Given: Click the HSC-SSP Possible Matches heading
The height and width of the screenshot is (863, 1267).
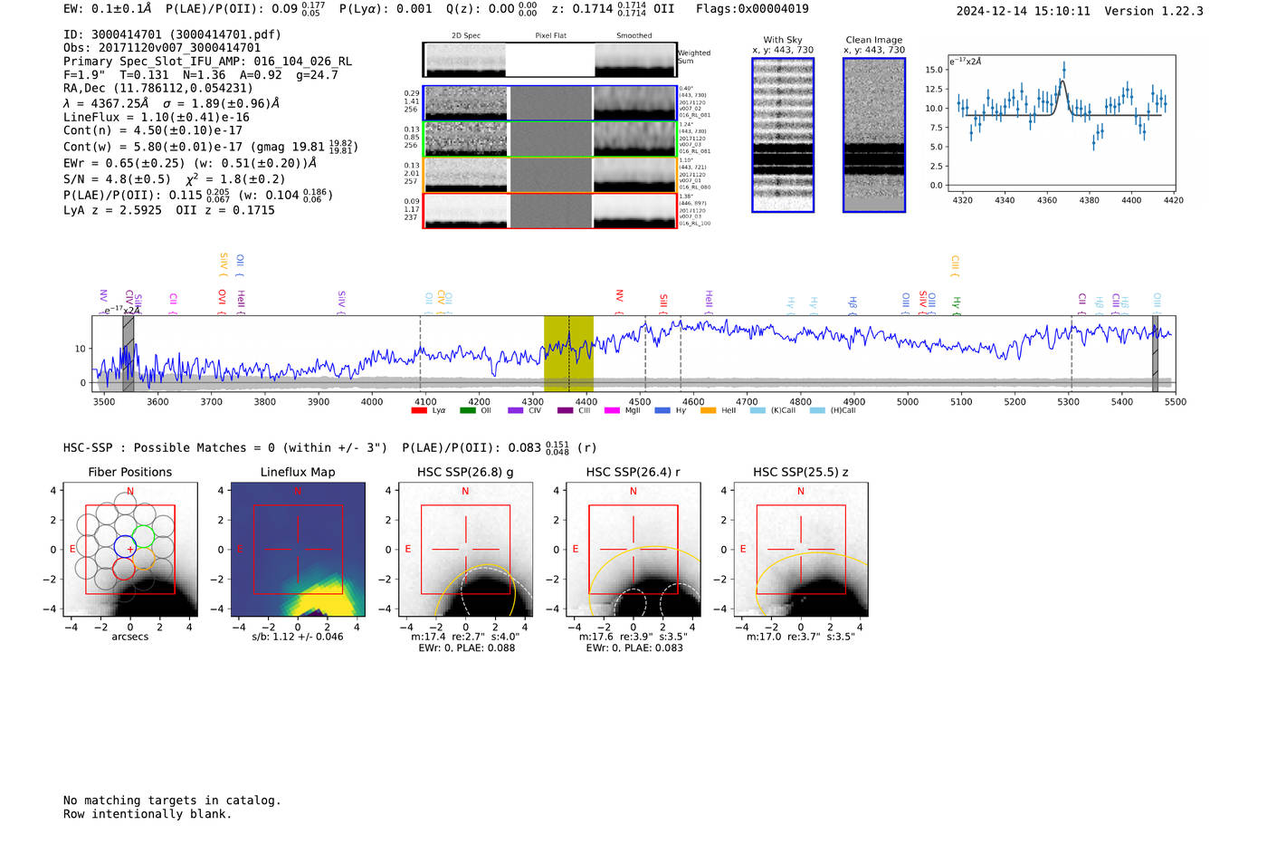Looking at the screenshot, I should pyautogui.click(x=225, y=447).
